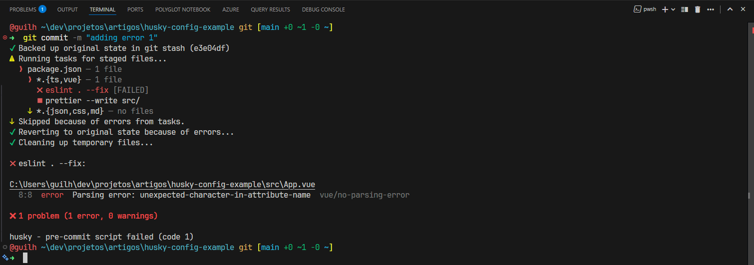The image size is (754, 265).
Task: Show the Query Results tab
Action: (270, 9)
